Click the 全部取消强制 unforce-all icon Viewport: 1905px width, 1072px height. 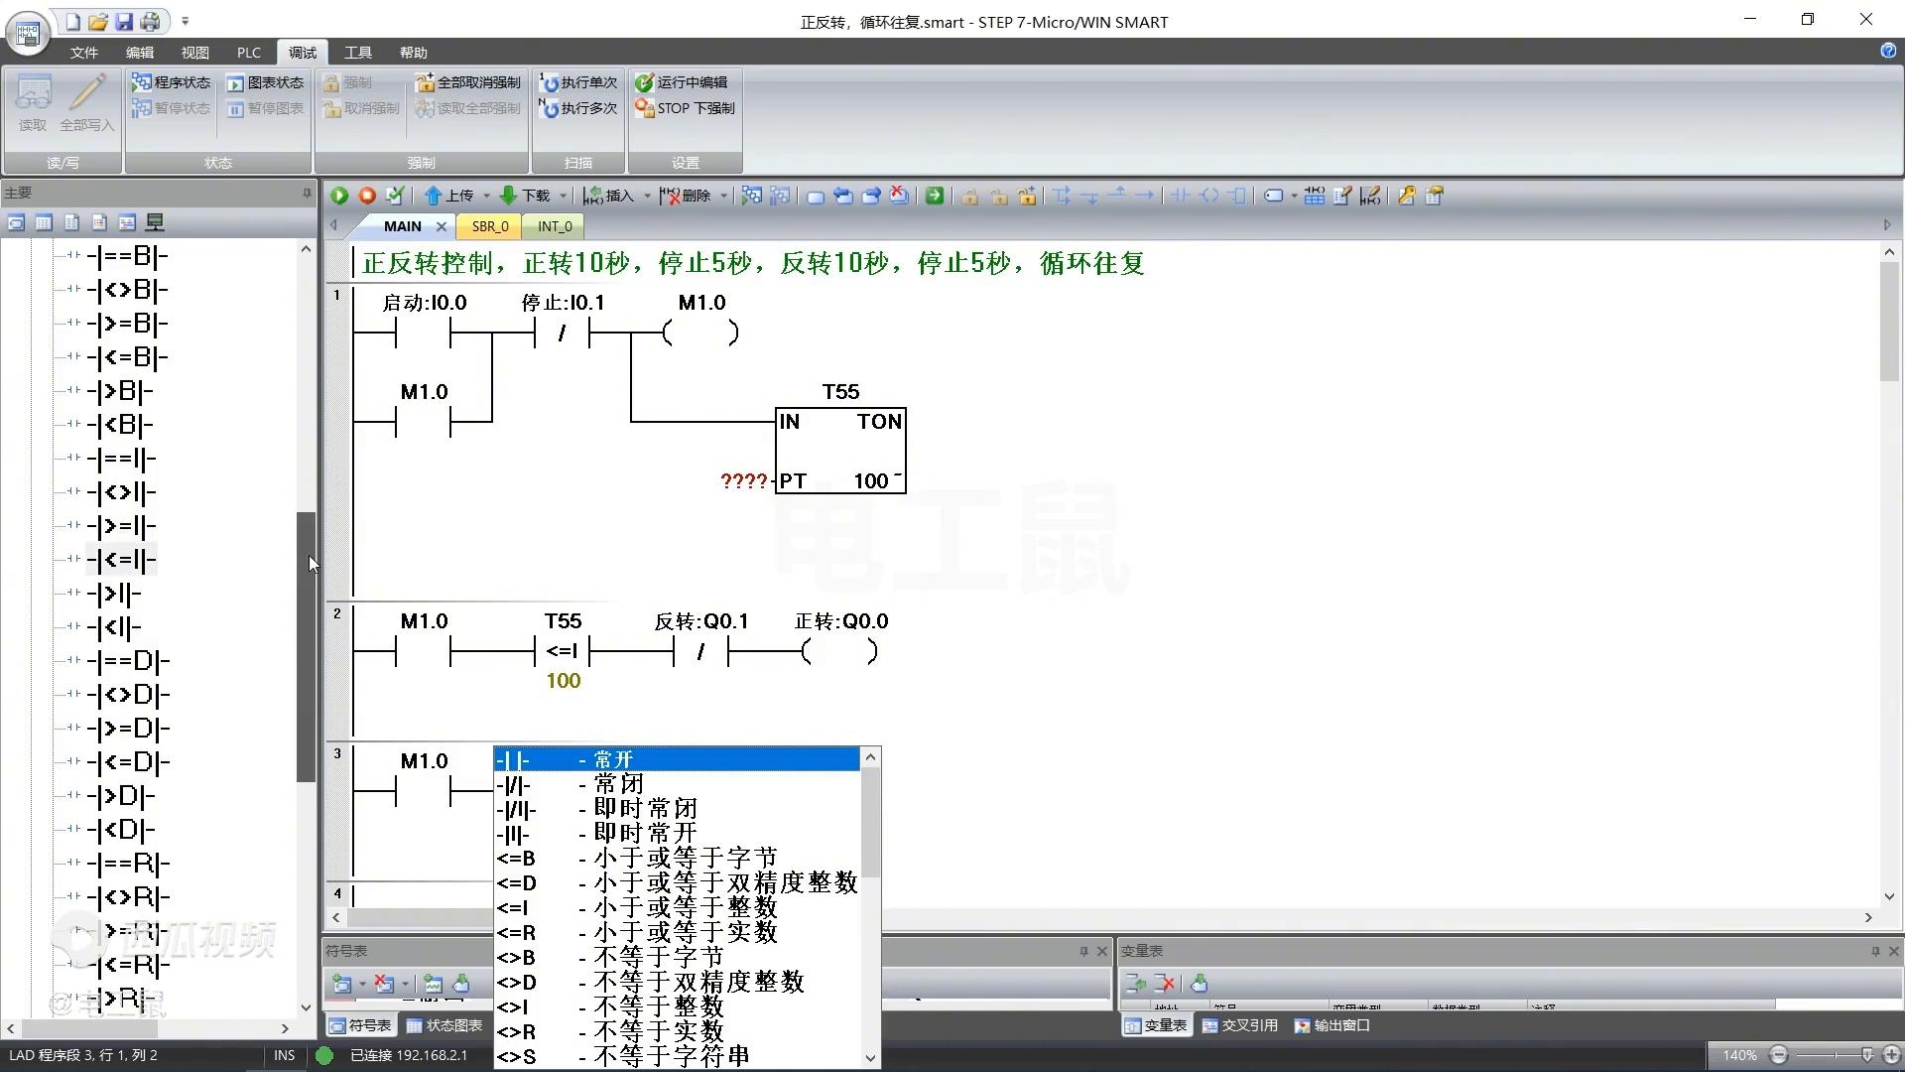coord(425,82)
